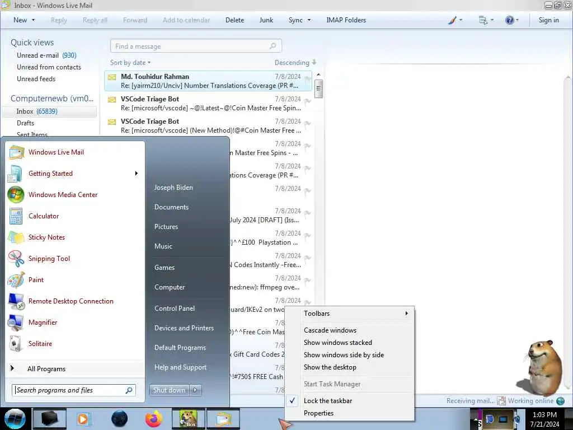Image resolution: width=573 pixels, height=430 pixels.
Task: Select Unread feeds quick view
Action: point(36,79)
